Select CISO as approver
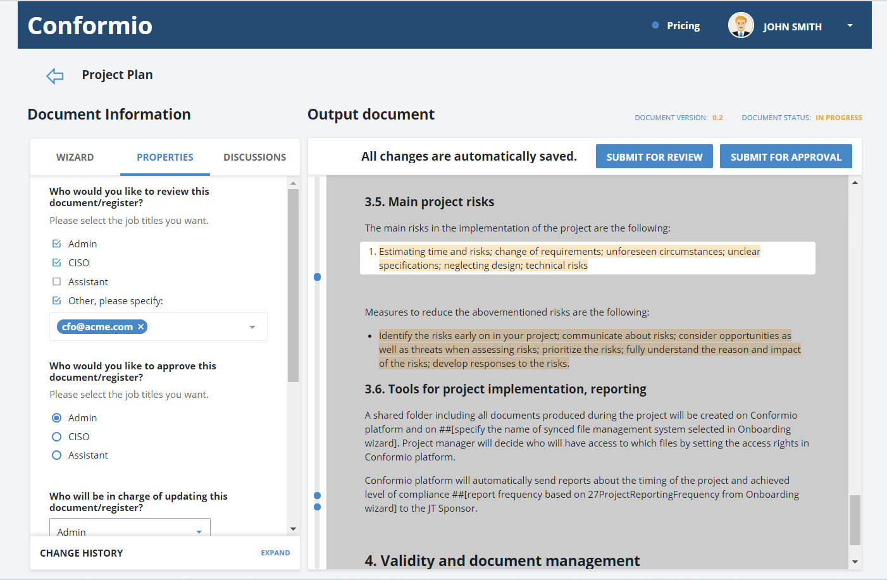887x580 pixels. [56, 436]
